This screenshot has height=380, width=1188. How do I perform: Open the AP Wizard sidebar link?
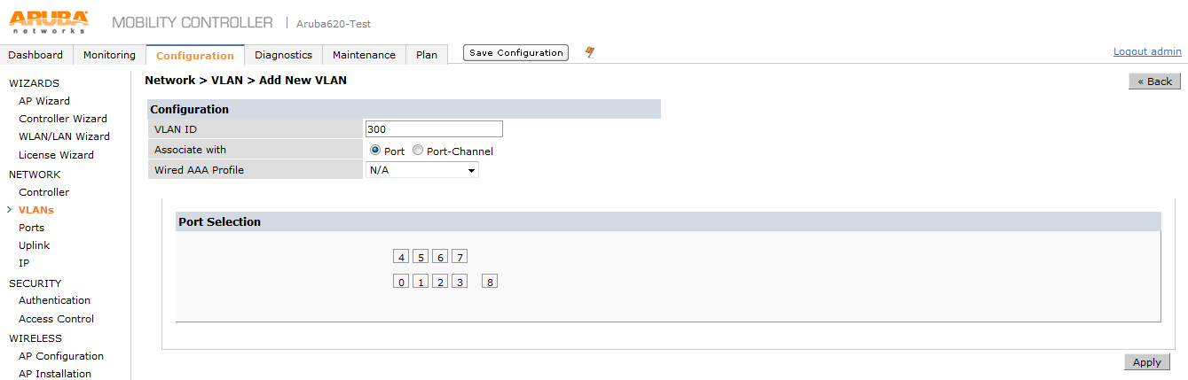[44, 101]
